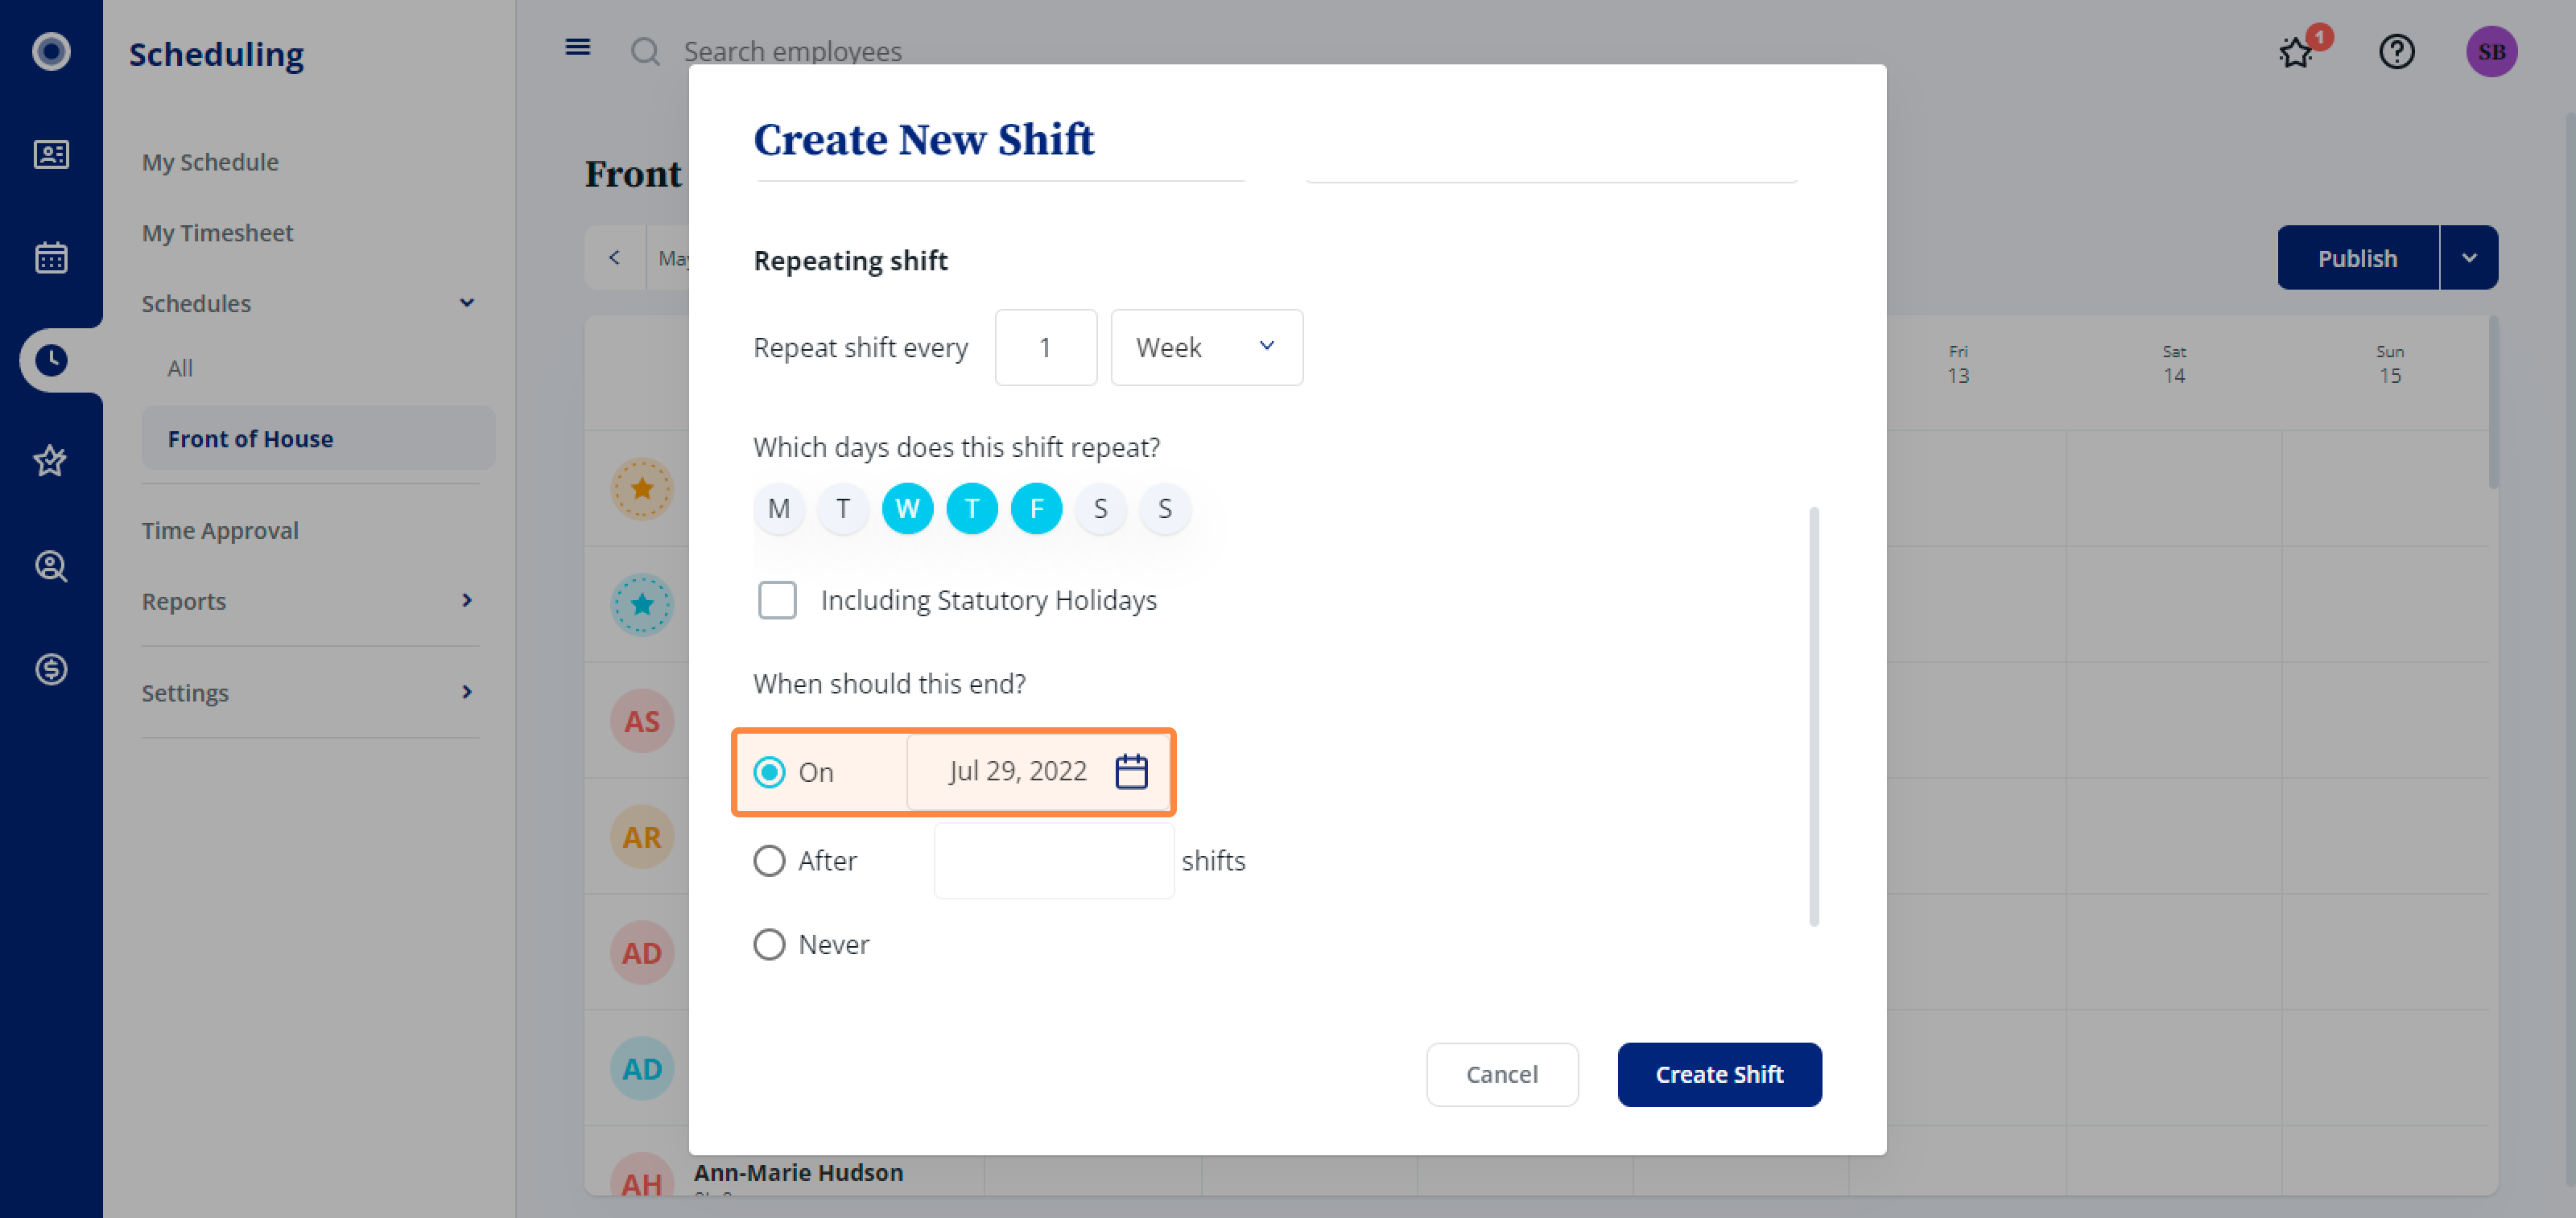Open the SB user avatar
The image size is (2576, 1218).
pos(2491,52)
